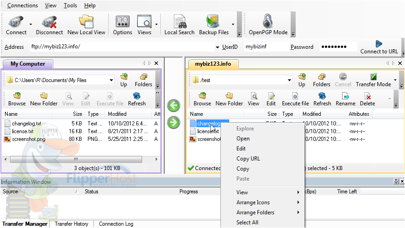This screenshot has width=405, height=228.
Task: Click the Backup Files icon
Action: (213, 22)
